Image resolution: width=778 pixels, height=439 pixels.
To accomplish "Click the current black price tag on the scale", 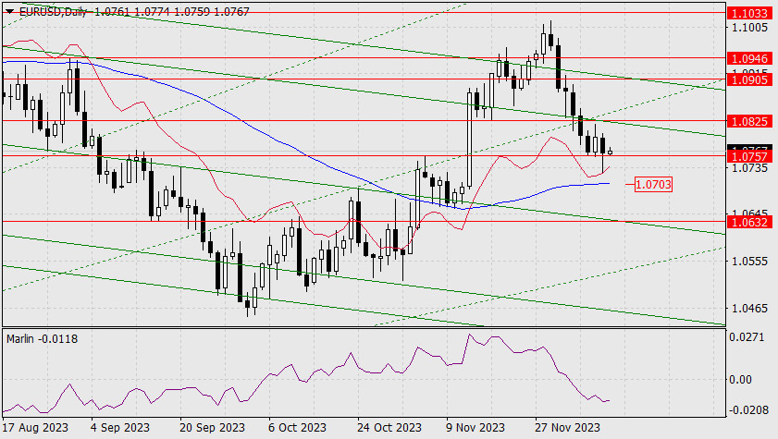I will click(x=749, y=148).
